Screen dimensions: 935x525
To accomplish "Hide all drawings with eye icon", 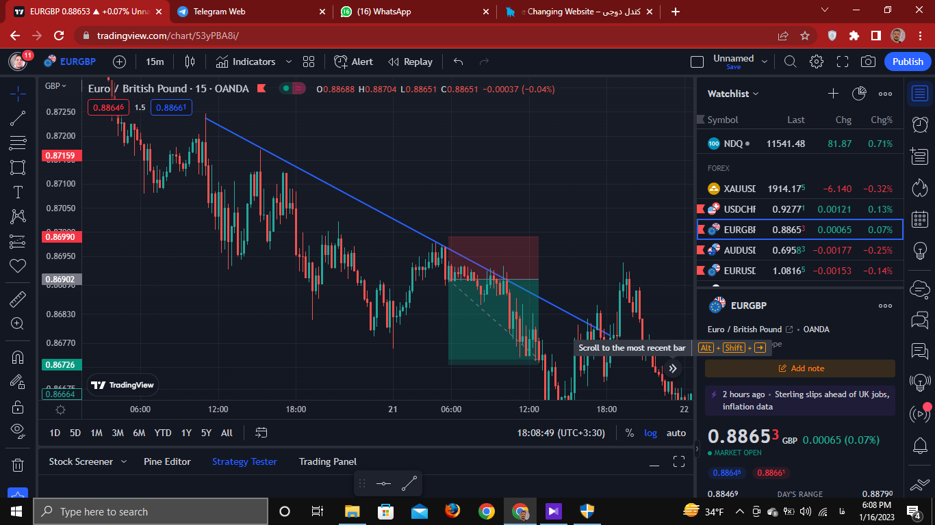I will point(18,430).
